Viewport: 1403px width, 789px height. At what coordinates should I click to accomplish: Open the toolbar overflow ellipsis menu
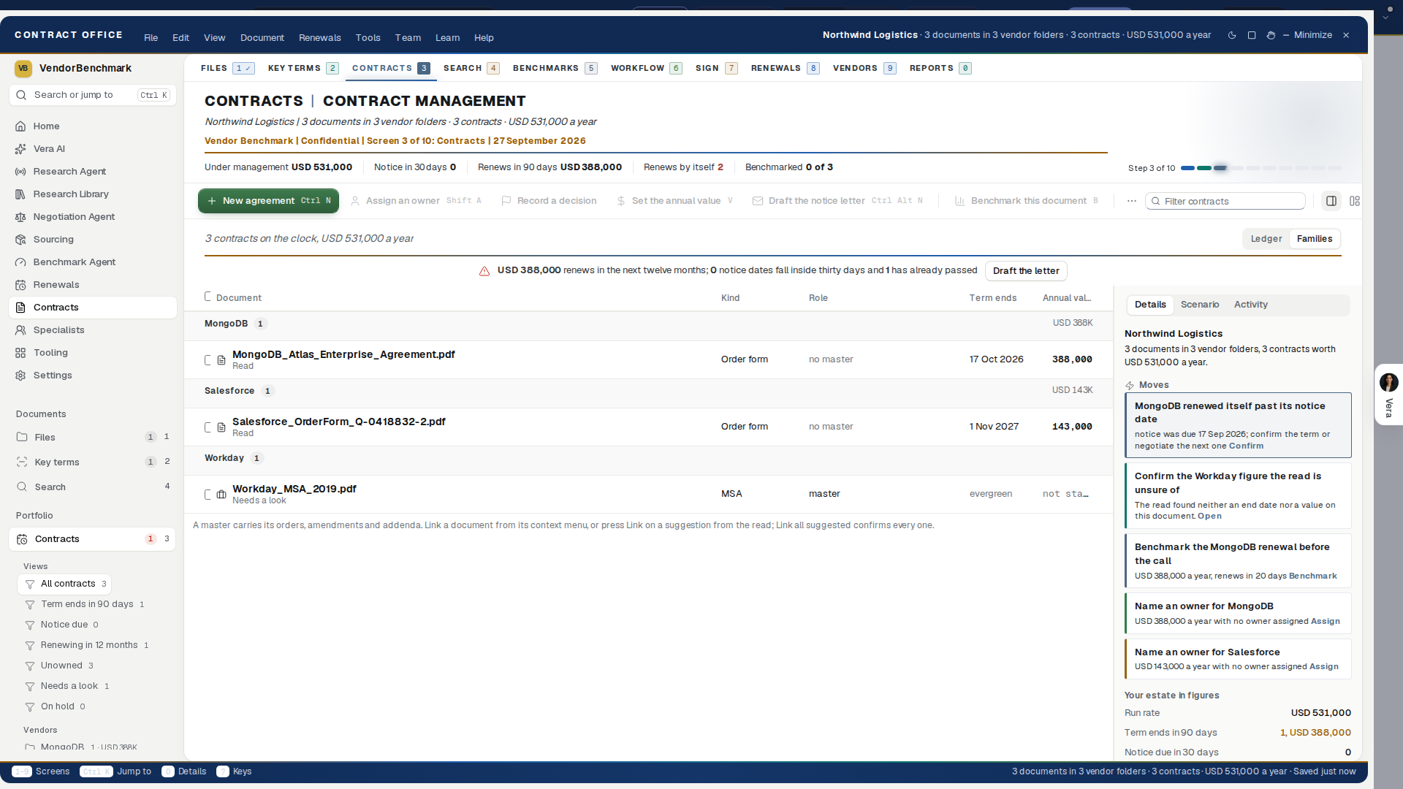(1132, 201)
